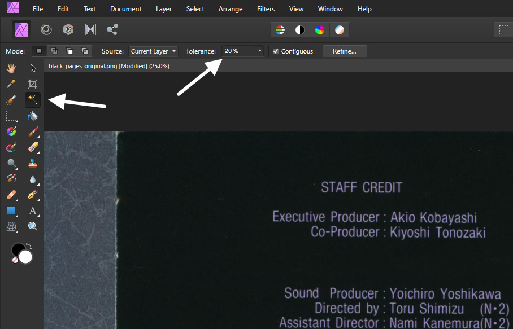
Task: Open the Filters menu
Action: coord(266,9)
